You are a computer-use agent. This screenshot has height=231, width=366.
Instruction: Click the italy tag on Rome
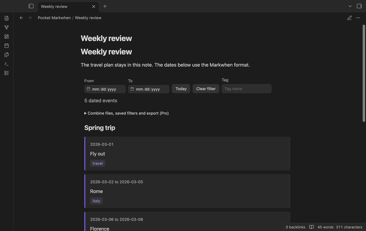96,201
